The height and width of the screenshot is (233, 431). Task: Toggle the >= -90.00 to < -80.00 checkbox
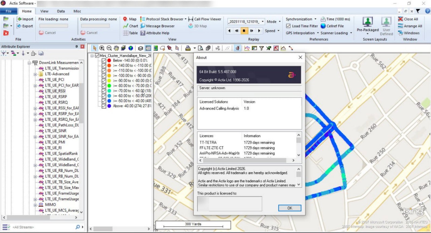(104, 81)
